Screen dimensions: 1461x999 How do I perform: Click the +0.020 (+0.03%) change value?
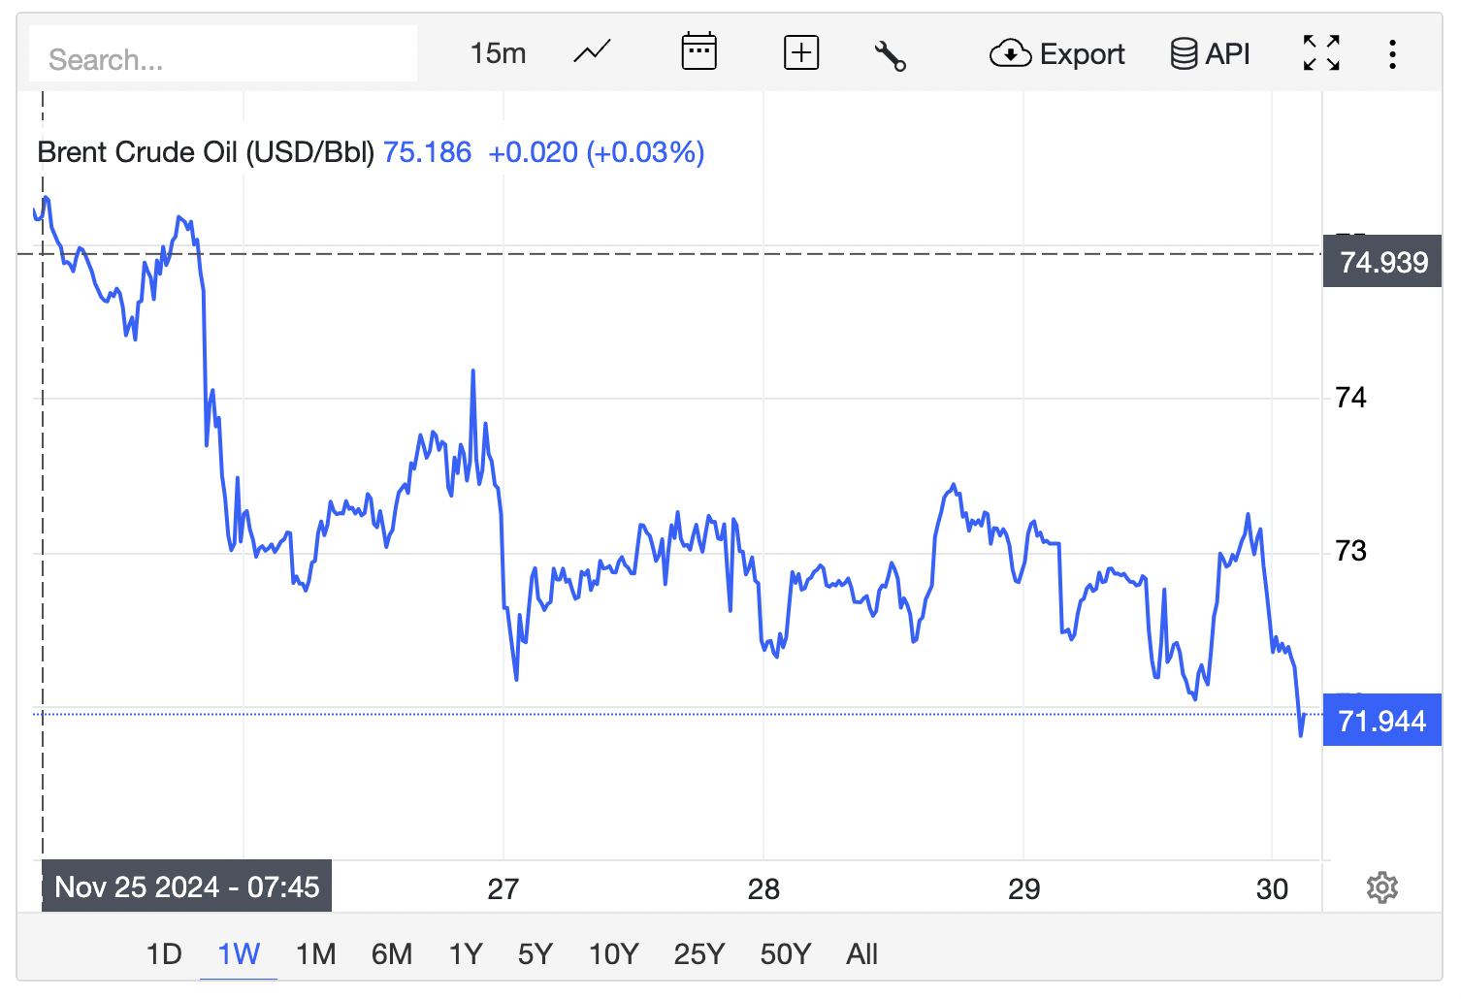[596, 152]
